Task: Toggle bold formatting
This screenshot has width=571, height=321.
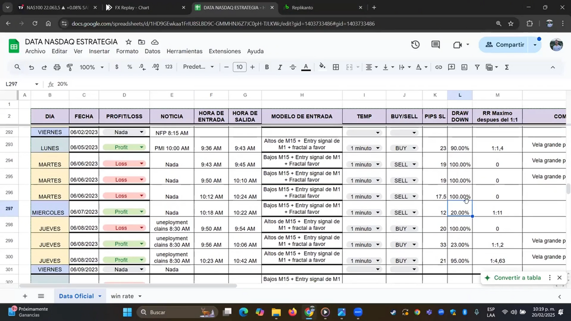Action: coord(267,67)
